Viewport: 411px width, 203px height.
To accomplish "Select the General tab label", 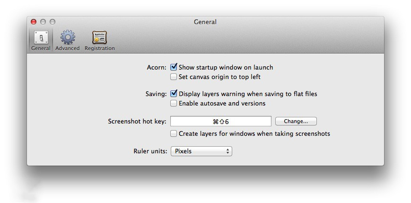I will [x=41, y=49].
